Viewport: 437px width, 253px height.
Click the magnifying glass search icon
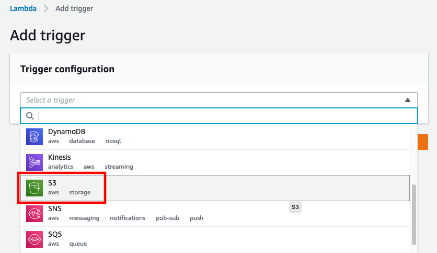point(30,116)
